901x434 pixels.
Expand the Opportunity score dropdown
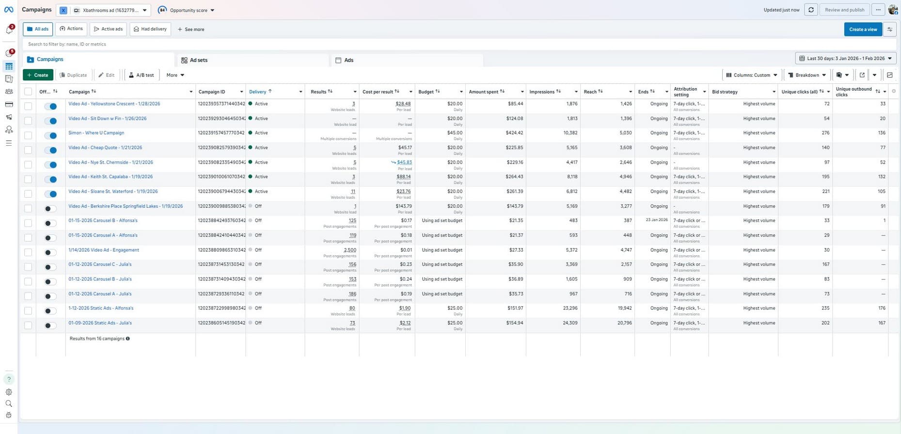pos(186,10)
